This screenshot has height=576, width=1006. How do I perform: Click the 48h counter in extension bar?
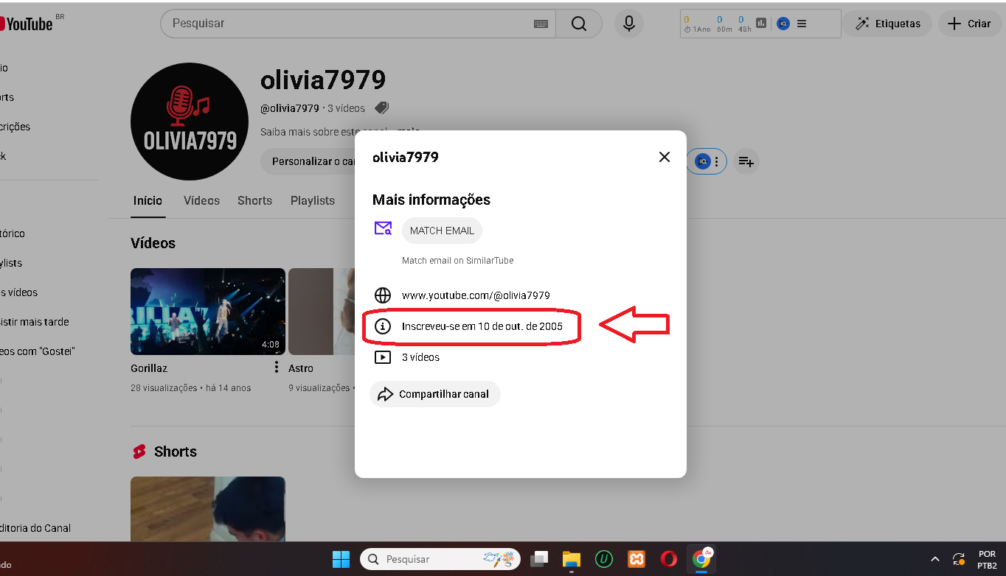pyautogui.click(x=743, y=24)
